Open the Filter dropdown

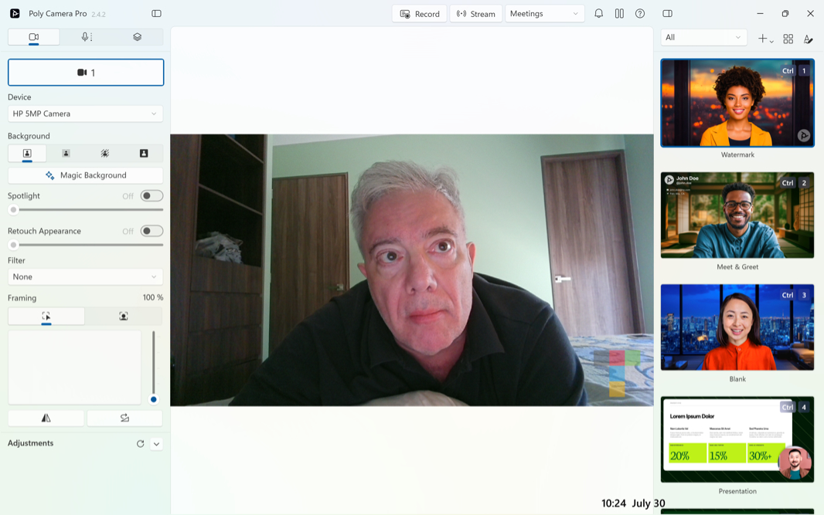coord(85,276)
